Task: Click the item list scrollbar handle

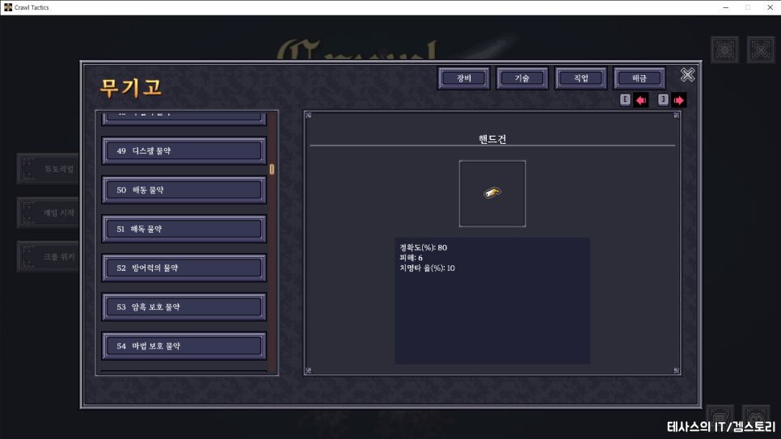Action: point(272,169)
